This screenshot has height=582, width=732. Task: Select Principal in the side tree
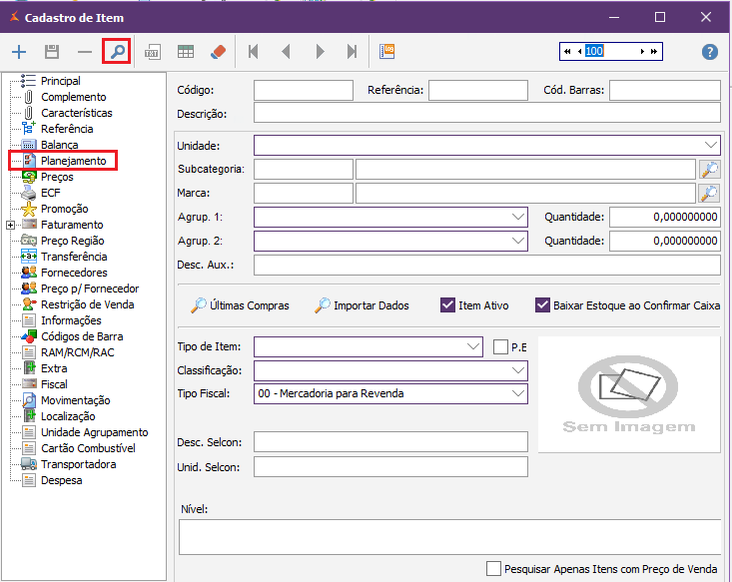pos(60,81)
